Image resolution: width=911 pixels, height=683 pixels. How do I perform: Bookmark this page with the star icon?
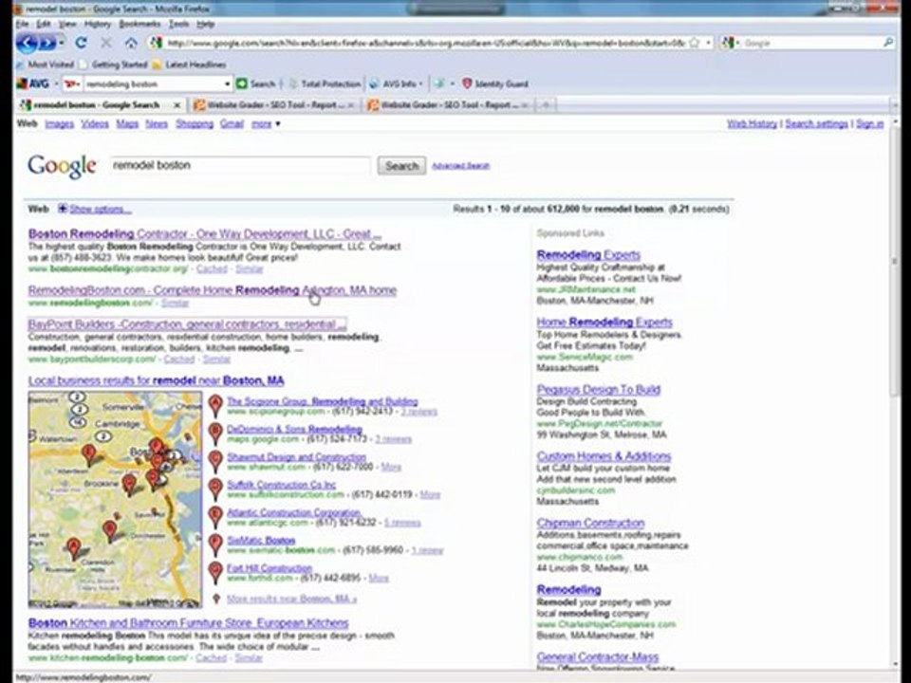coord(695,43)
